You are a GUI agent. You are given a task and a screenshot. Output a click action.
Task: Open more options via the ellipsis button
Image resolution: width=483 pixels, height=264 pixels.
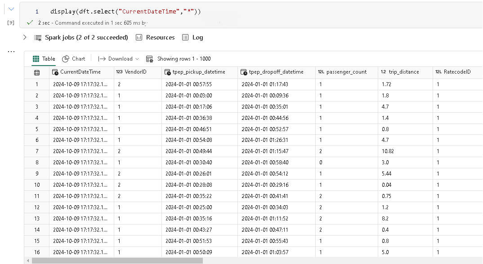click(x=11, y=51)
